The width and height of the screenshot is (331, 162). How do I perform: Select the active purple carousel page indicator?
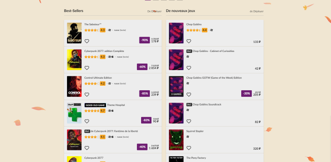pyautogui.click(x=148, y=0)
